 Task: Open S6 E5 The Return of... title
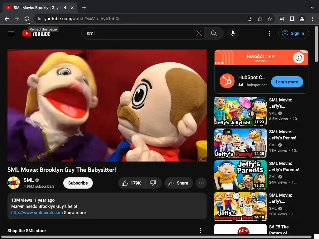pyautogui.click(x=279, y=230)
